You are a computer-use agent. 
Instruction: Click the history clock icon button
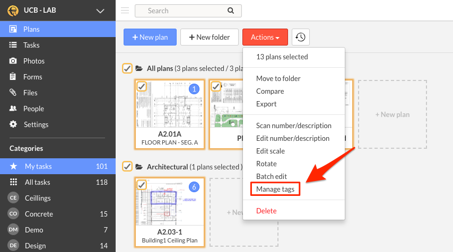tap(301, 37)
